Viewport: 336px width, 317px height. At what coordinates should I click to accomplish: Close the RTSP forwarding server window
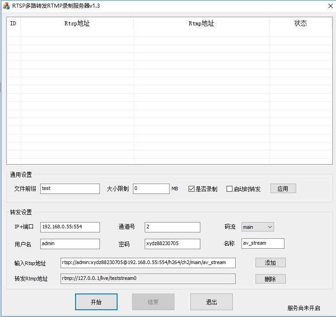point(330,6)
